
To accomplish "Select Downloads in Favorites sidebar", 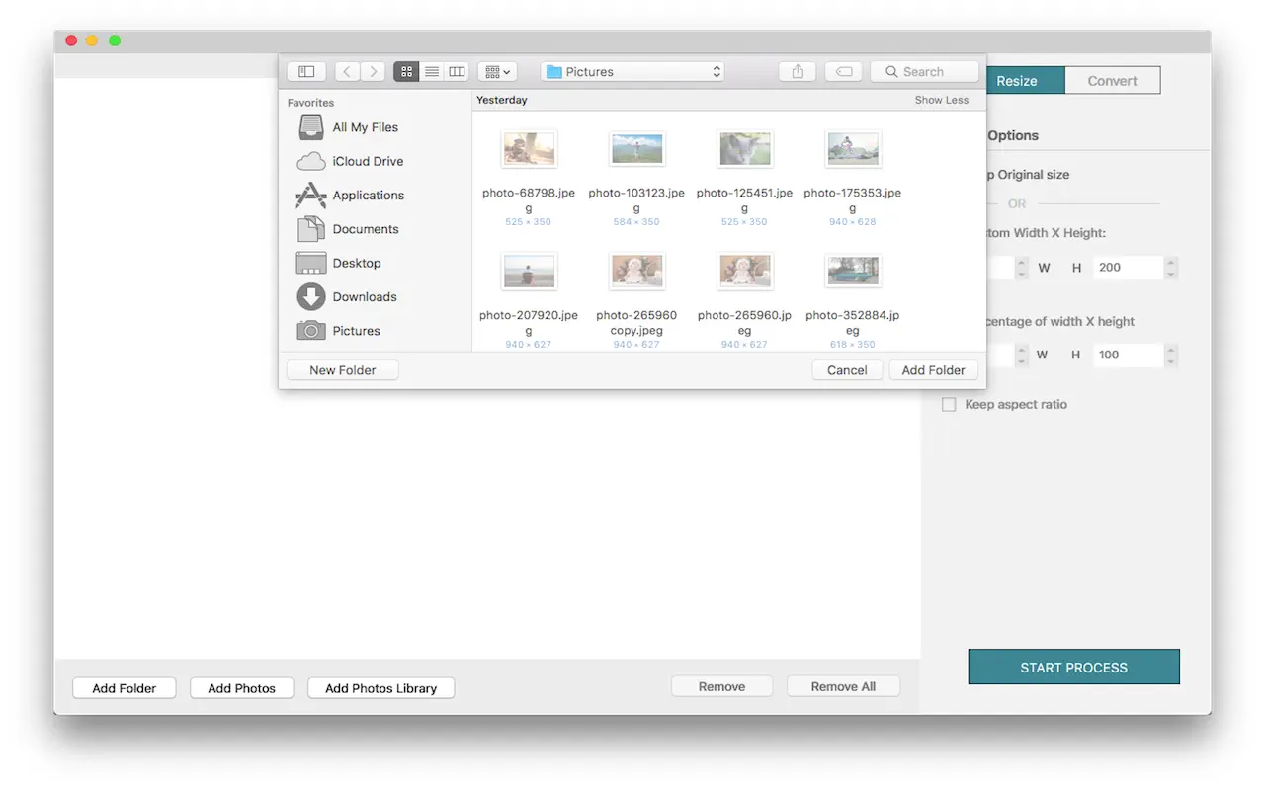I will 364,296.
